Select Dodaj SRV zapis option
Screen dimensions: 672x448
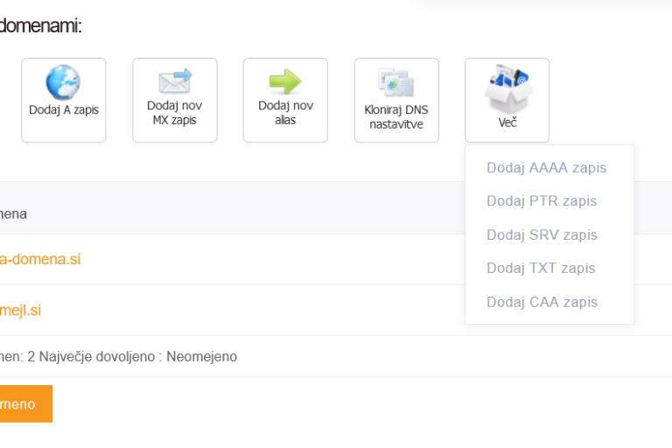[542, 234]
